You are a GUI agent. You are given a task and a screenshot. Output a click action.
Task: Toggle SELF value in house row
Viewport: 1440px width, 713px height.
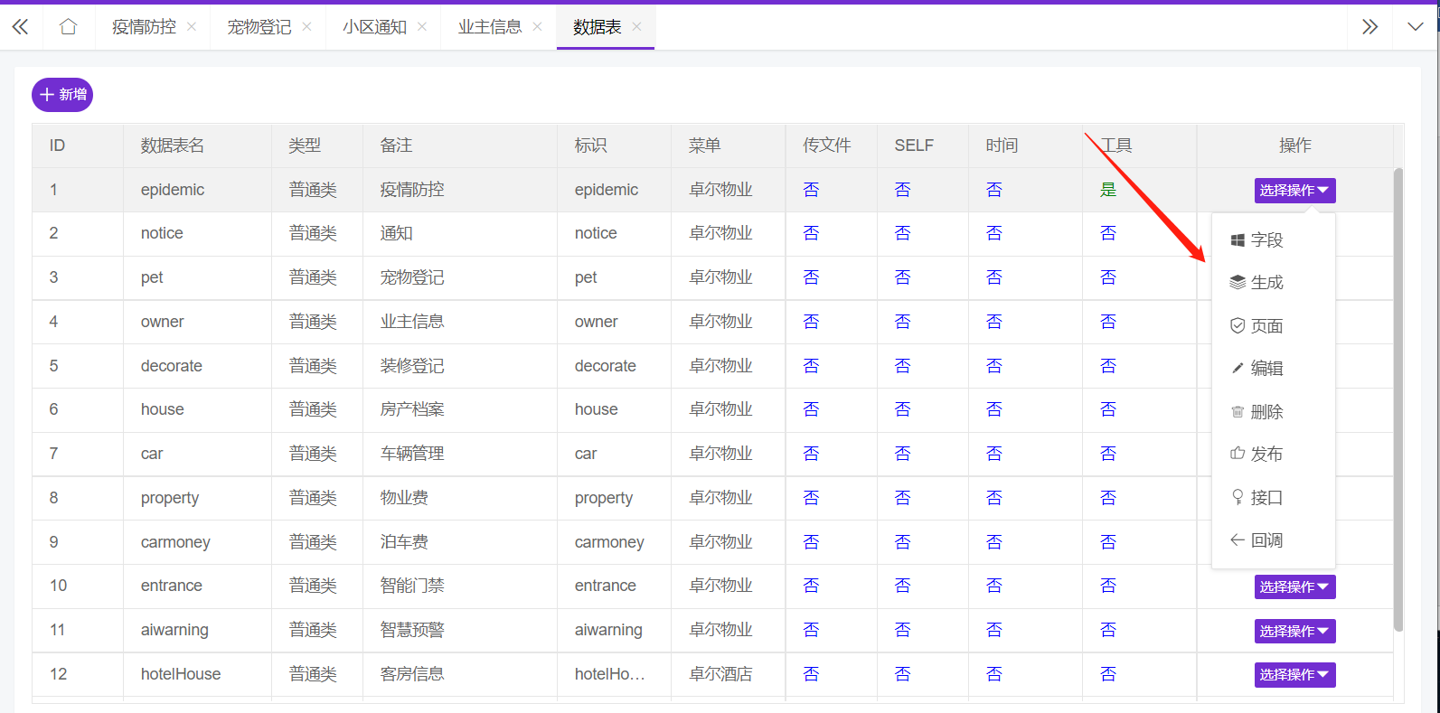(903, 409)
